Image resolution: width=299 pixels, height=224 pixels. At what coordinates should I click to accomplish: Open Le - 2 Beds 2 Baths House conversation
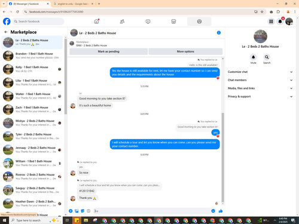point(32,42)
